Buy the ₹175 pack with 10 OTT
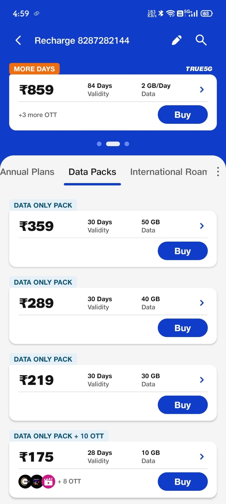This screenshot has height=504, width=226. click(183, 481)
